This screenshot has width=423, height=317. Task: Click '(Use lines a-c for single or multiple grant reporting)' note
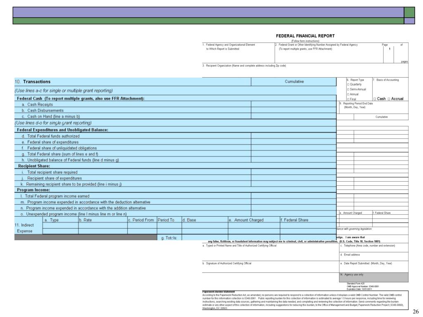coord(64,90)
